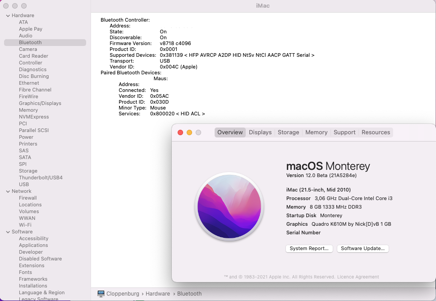The height and width of the screenshot is (301, 436).
Task: Select Card Reader in the sidebar
Action: tap(34, 56)
